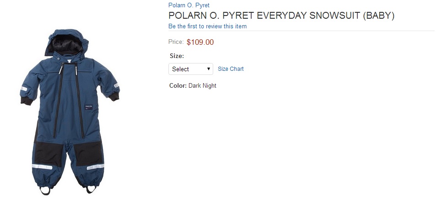Open the Size Chart link
This screenshot has height=206, width=437.
click(231, 69)
